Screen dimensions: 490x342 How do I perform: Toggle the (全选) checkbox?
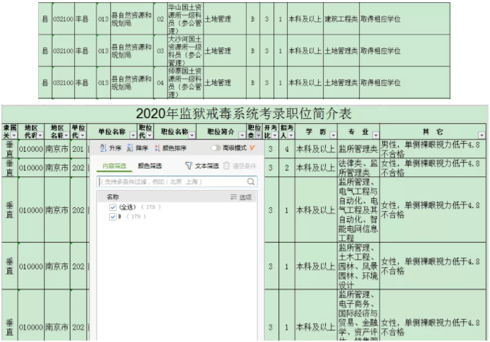click(113, 207)
